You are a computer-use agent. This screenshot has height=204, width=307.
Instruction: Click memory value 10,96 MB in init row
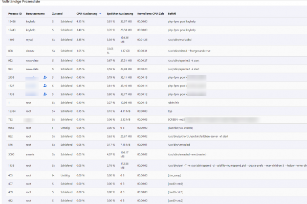click(126, 102)
